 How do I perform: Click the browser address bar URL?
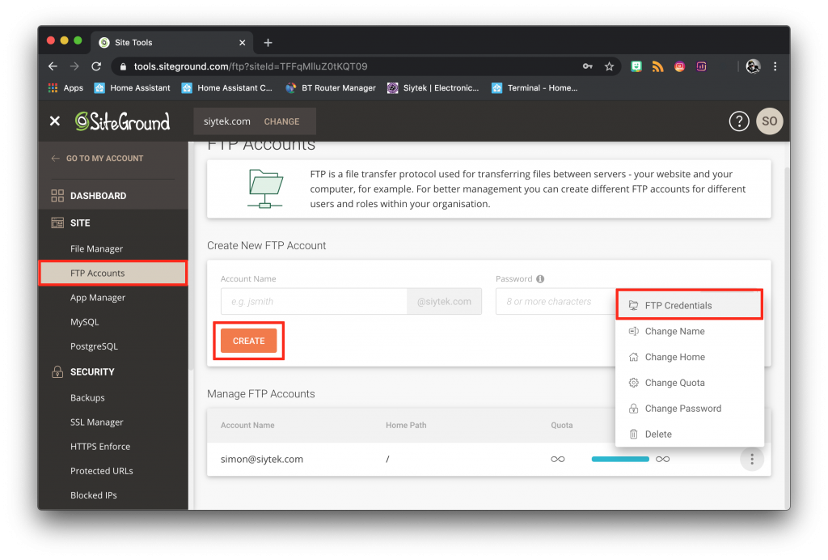click(x=251, y=66)
